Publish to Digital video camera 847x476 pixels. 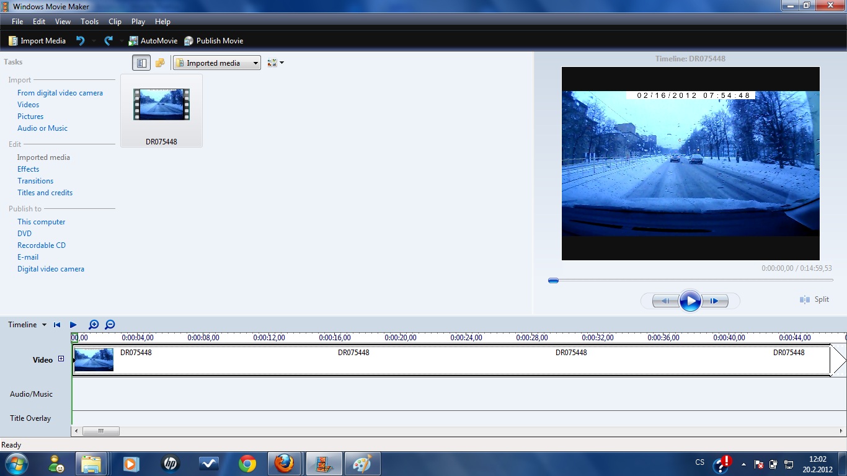[51, 269]
